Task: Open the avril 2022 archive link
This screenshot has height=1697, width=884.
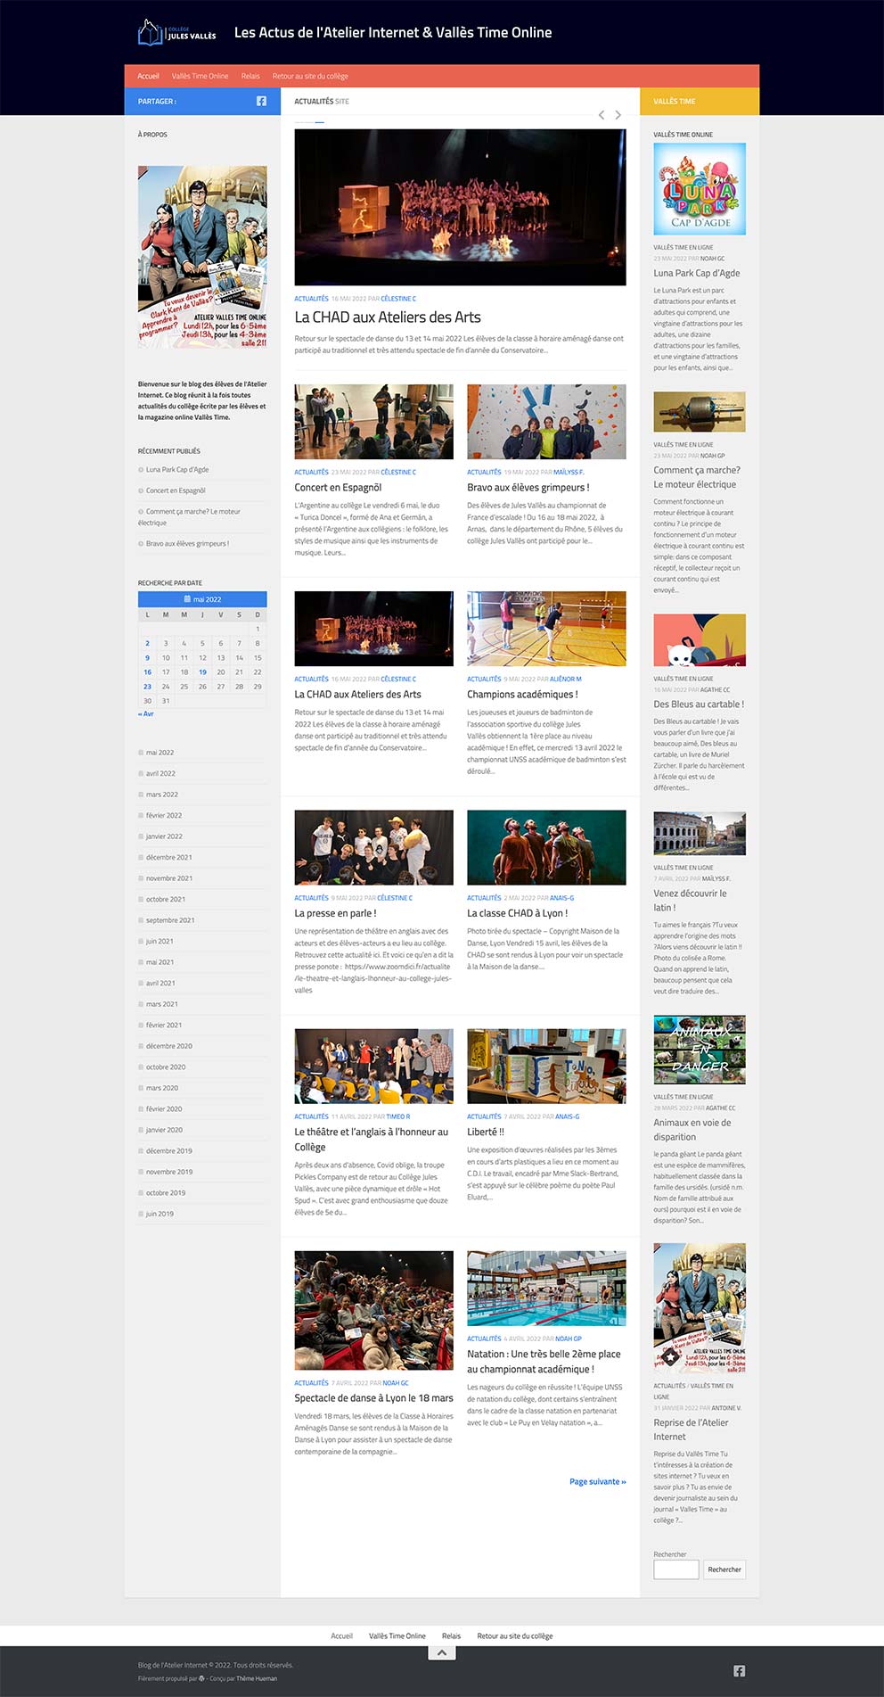Action: coord(160,773)
